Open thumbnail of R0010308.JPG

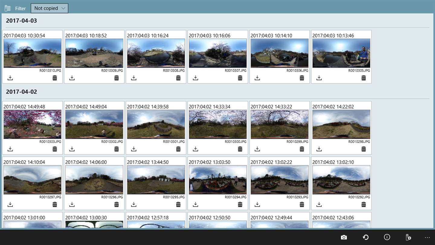coord(156,53)
